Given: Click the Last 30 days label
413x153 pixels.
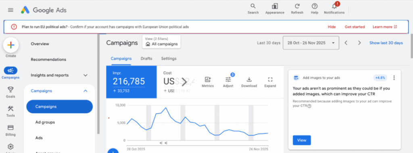Looking at the screenshot, I should tap(269, 43).
